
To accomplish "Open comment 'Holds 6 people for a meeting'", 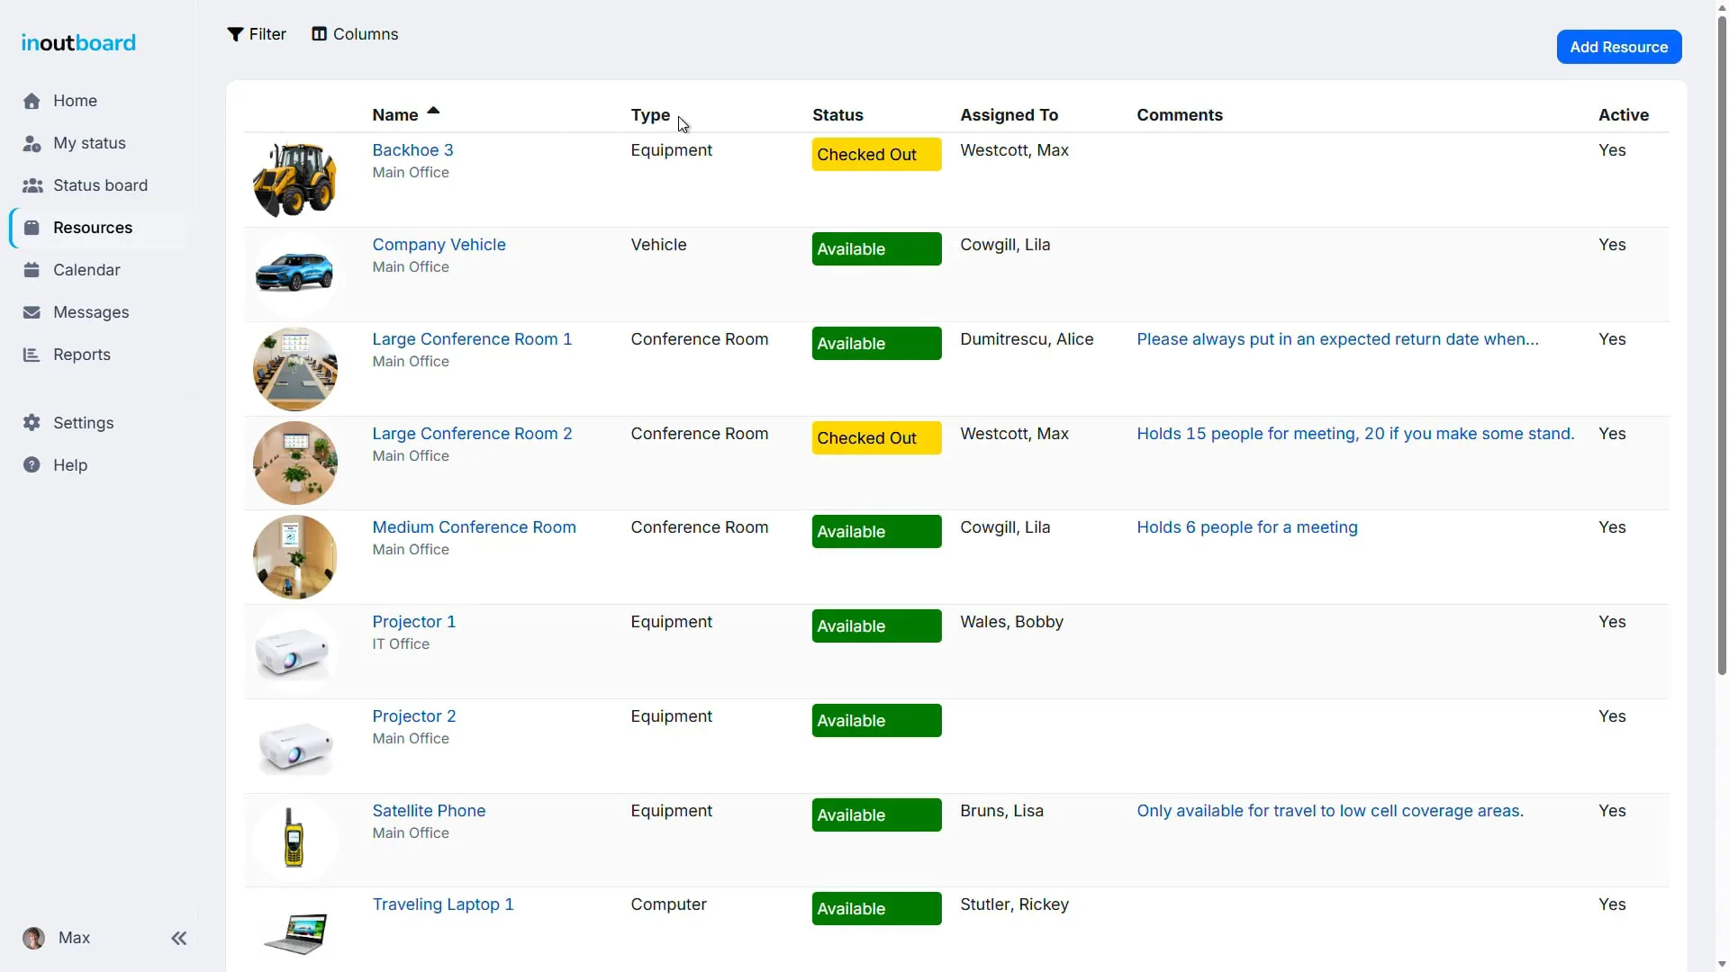I will point(1246,527).
